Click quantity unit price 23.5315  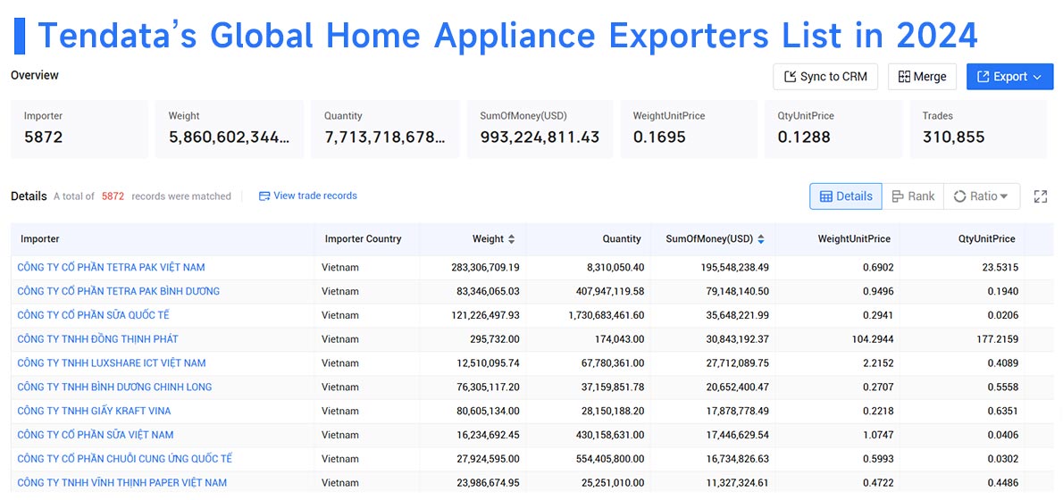coord(999,268)
